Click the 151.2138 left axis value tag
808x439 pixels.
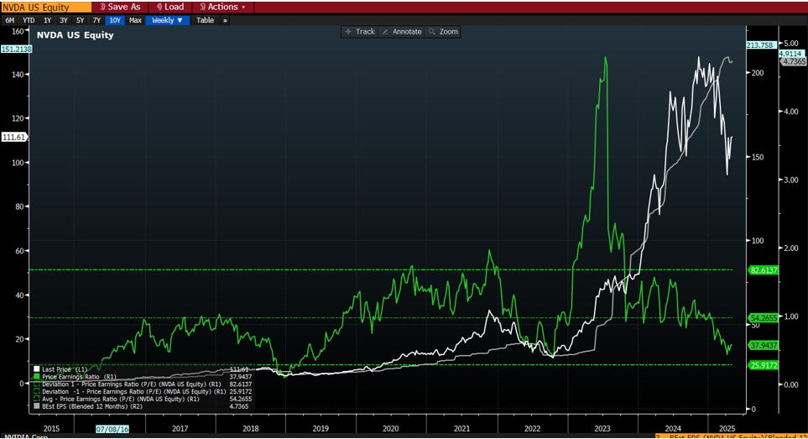pyautogui.click(x=17, y=49)
